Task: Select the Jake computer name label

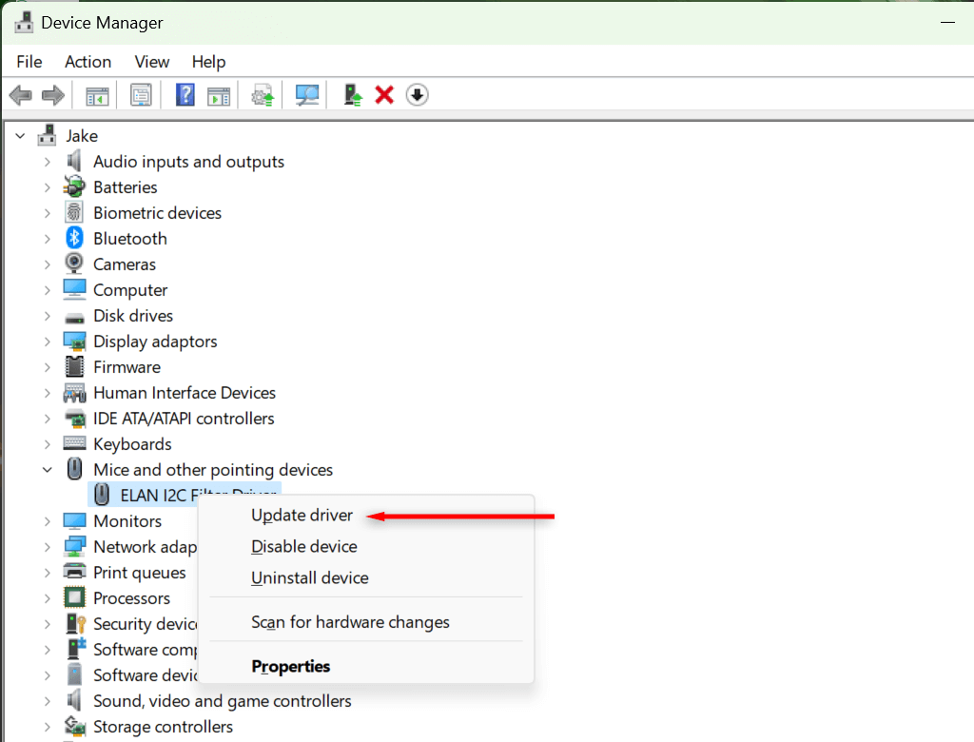Action: coord(82,135)
